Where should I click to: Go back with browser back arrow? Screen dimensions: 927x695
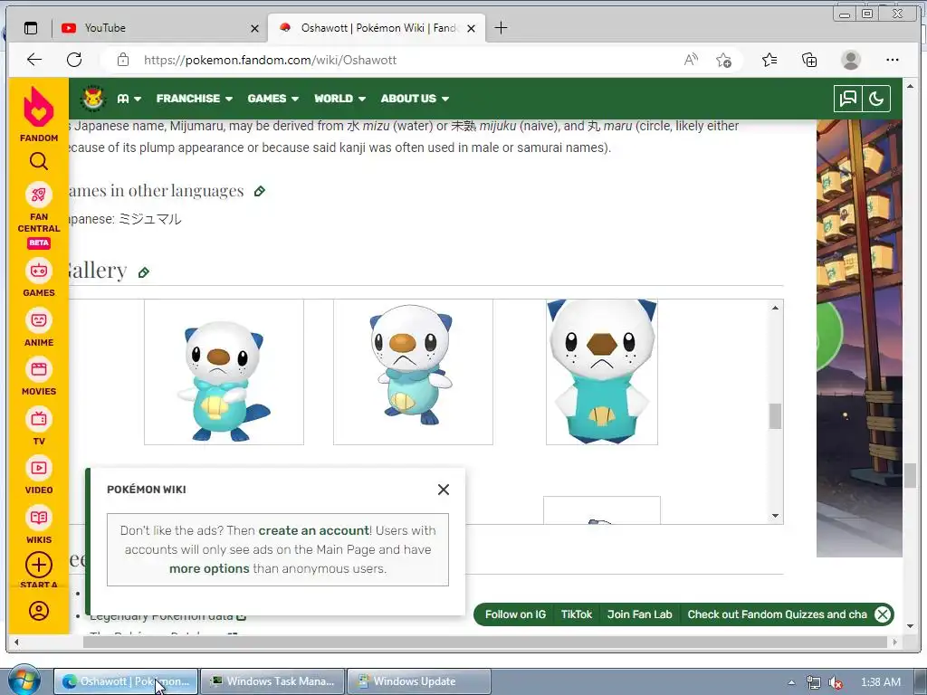click(x=34, y=60)
